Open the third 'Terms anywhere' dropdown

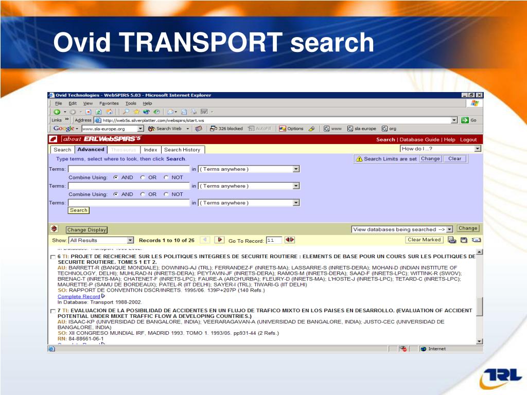pos(249,203)
